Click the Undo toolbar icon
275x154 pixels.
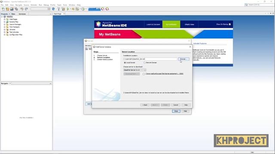[x=22, y=9]
